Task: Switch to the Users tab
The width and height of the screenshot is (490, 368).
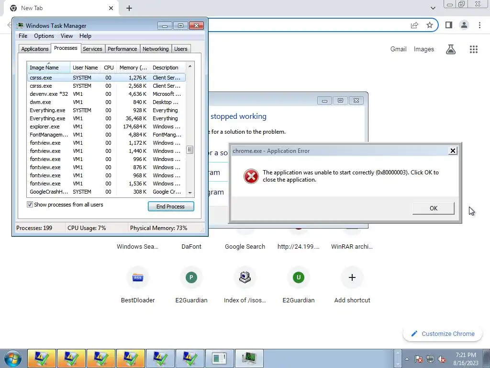Action: [180, 49]
